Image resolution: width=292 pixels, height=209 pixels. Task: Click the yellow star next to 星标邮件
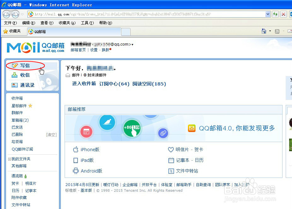tap(30, 106)
